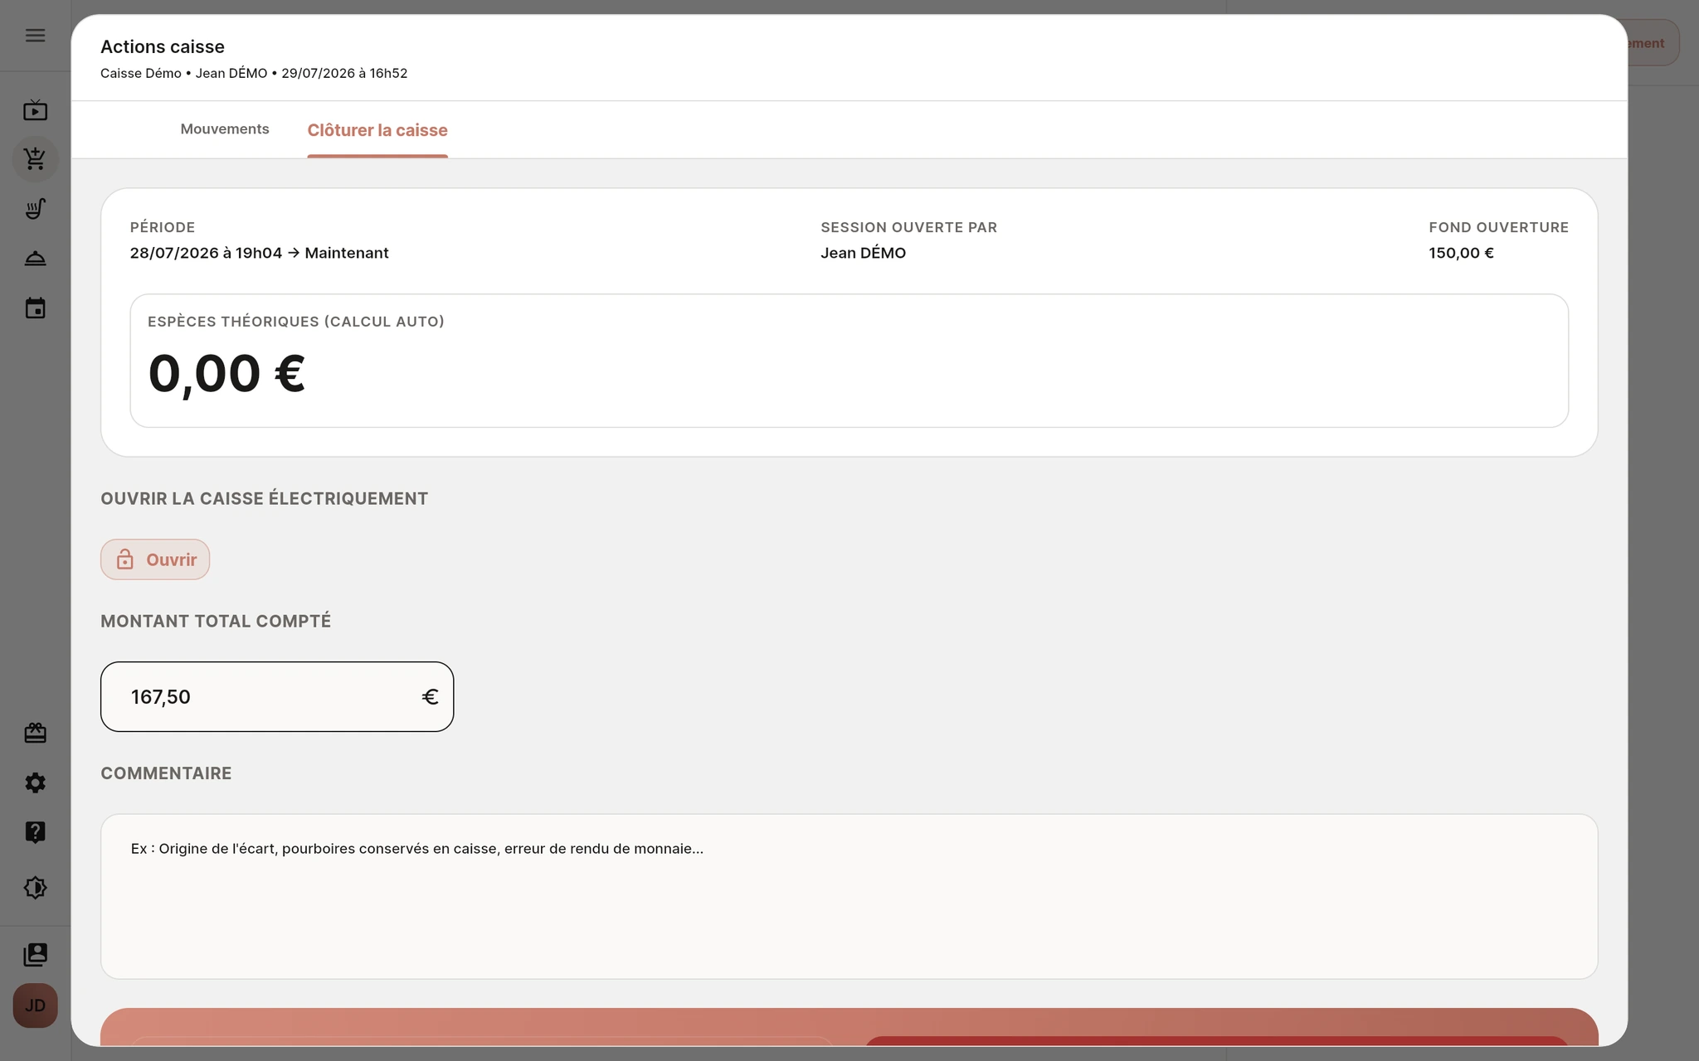This screenshot has height=1061, width=1699.
Task: Click the 150,00 € fond ouverture value
Action: click(x=1461, y=253)
